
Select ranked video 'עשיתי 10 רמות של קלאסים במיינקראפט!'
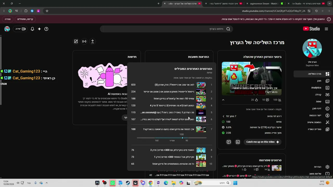pyautogui.click(x=172, y=99)
